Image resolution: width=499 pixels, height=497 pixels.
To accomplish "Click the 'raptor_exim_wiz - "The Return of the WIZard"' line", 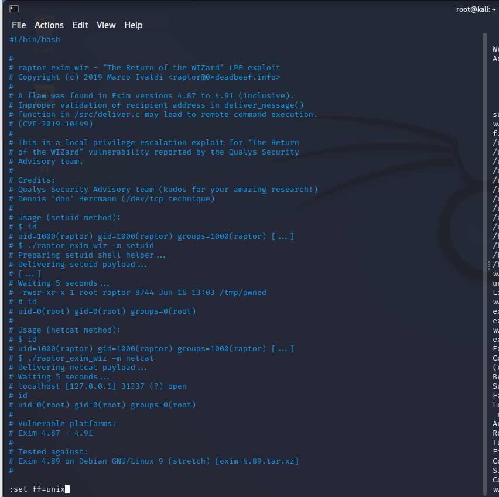I will (145, 68).
